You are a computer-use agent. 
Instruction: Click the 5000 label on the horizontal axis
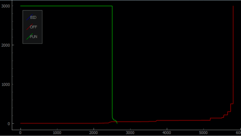pos(203,133)
